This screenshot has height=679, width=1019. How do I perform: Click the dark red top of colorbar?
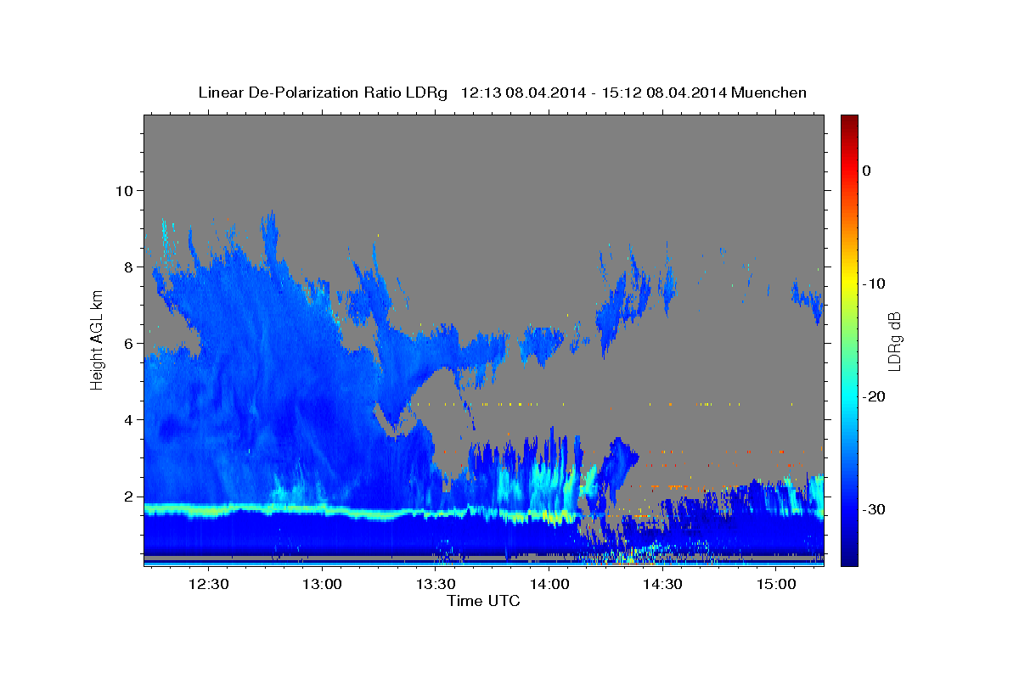click(849, 120)
